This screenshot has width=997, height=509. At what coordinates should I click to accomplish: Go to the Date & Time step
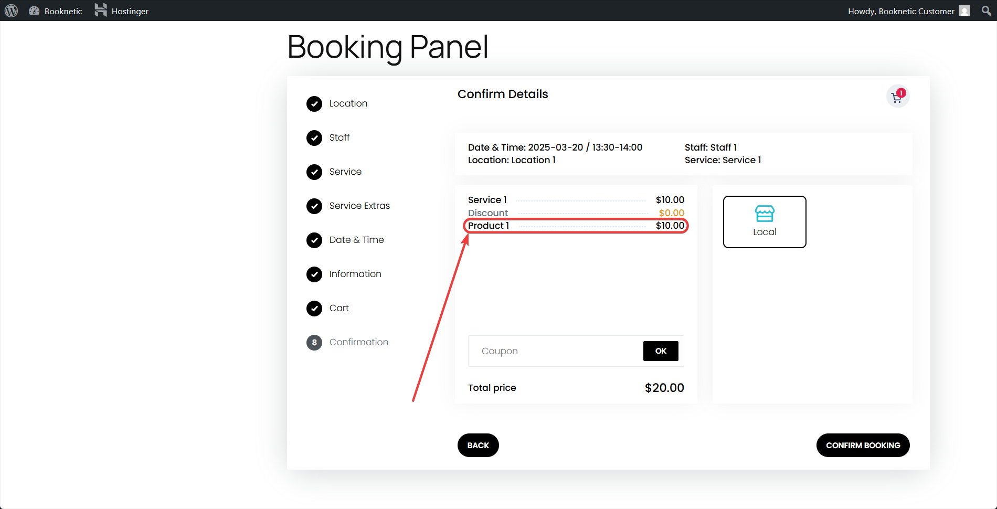pyautogui.click(x=356, y=240)
